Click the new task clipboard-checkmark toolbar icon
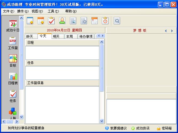The width and height of the screenshot is (178, 133). [x=51, y=21]
